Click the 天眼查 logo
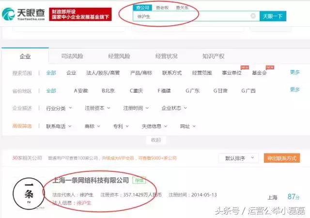The height and width of the screenshot is (218, 310). point(23,14)
